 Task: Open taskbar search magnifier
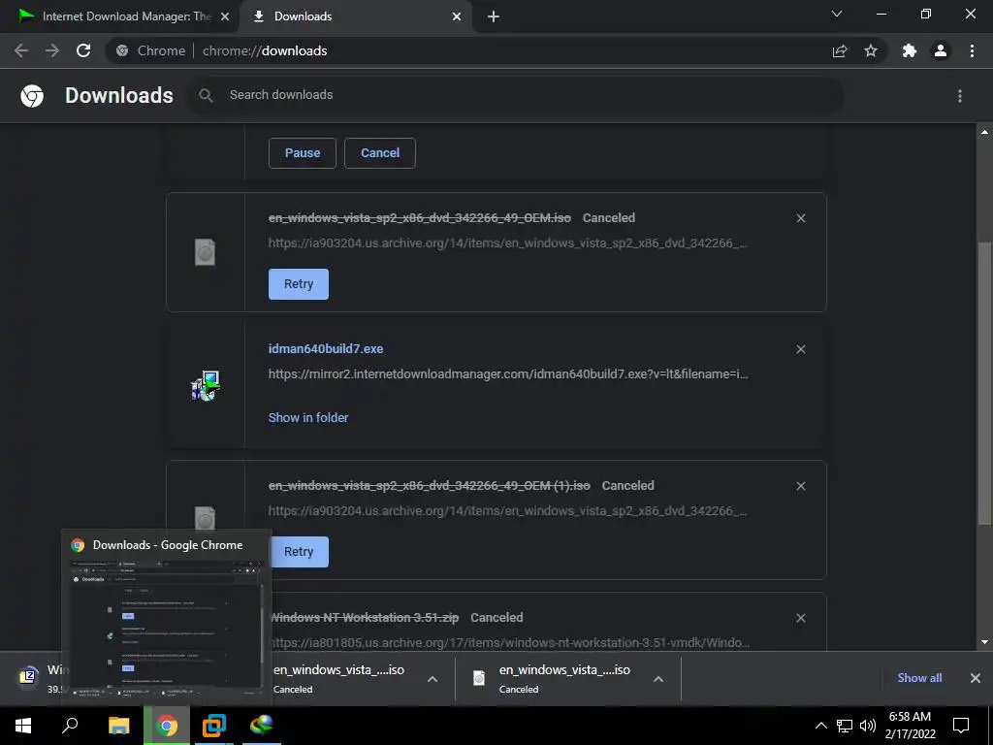tap(70, 726)
